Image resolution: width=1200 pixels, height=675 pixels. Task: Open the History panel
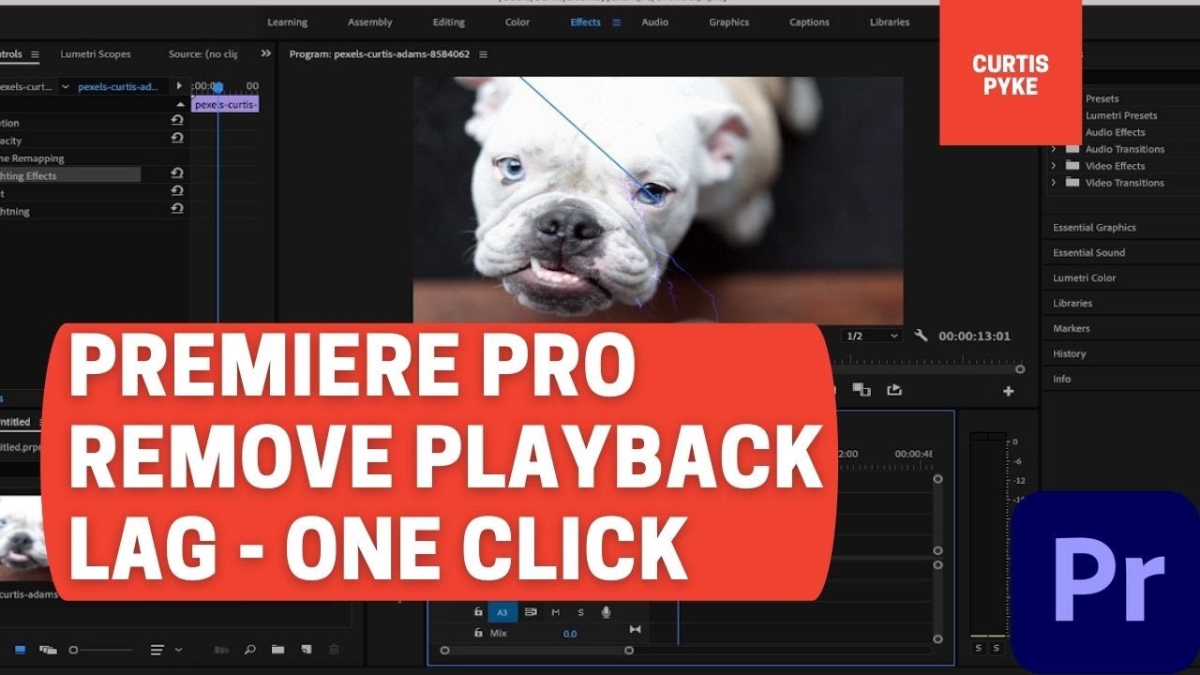pyautogui.click(x=1069, y=354)
